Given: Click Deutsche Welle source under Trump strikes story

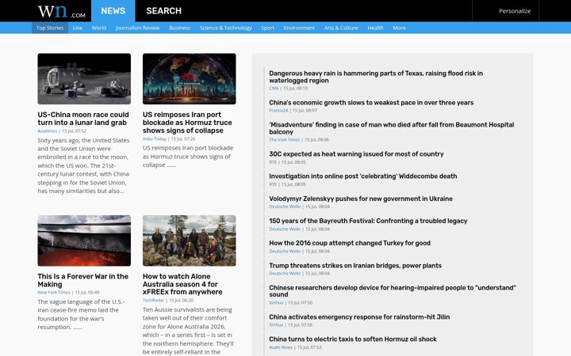Looking at the screenshot, I should (285, 274).
